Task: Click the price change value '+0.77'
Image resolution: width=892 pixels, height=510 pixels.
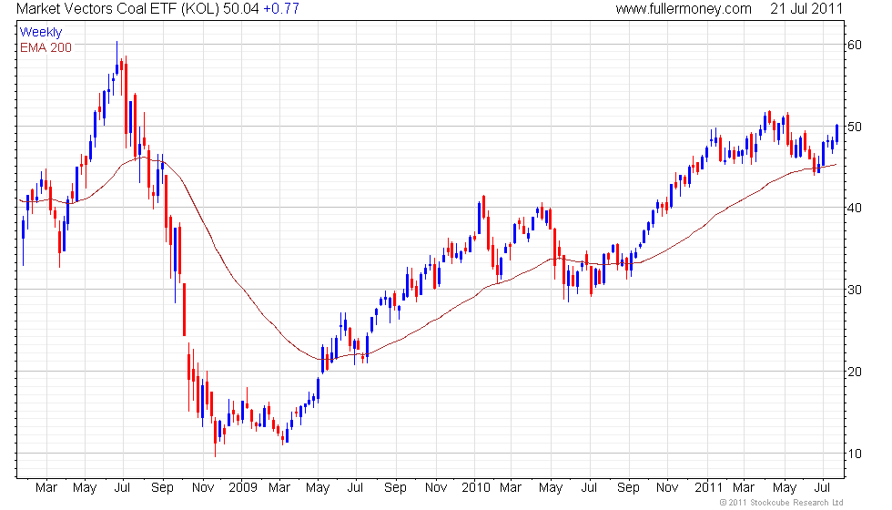Action: pyautogui.click(x=281, y=8)
